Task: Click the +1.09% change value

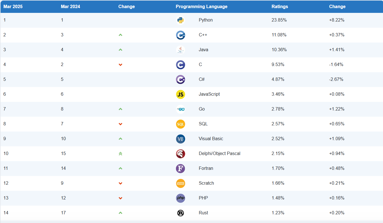Action: [x=337, y=139]
